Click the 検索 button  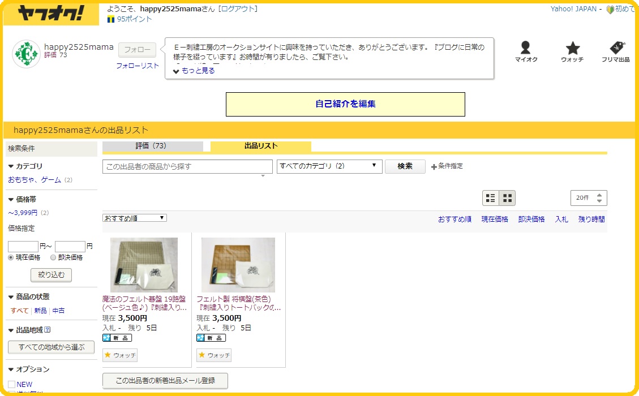click(405, 166)
